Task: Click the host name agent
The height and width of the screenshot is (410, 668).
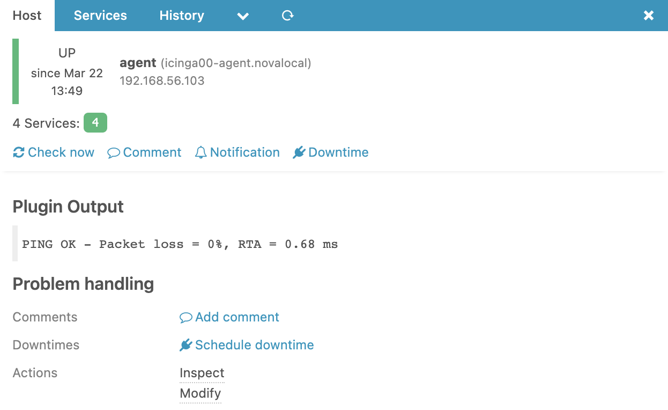Action: pos(138,63)
